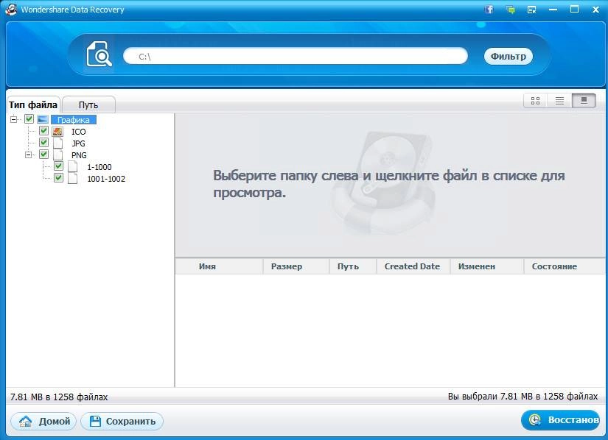The height and width of the screenshot is (440, 608).
Task: Uncheck the JPG checkbox
Action: coord(43,143)
